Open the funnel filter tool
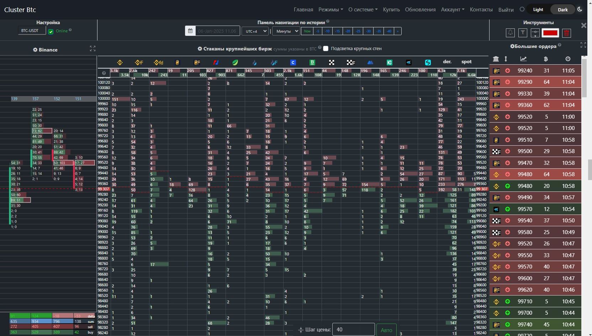Viewport: 592px width, 336px height. coord(523,33)
